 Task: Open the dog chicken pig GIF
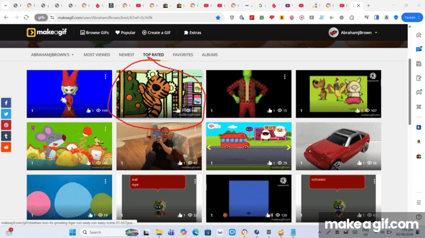pos(338,94)
